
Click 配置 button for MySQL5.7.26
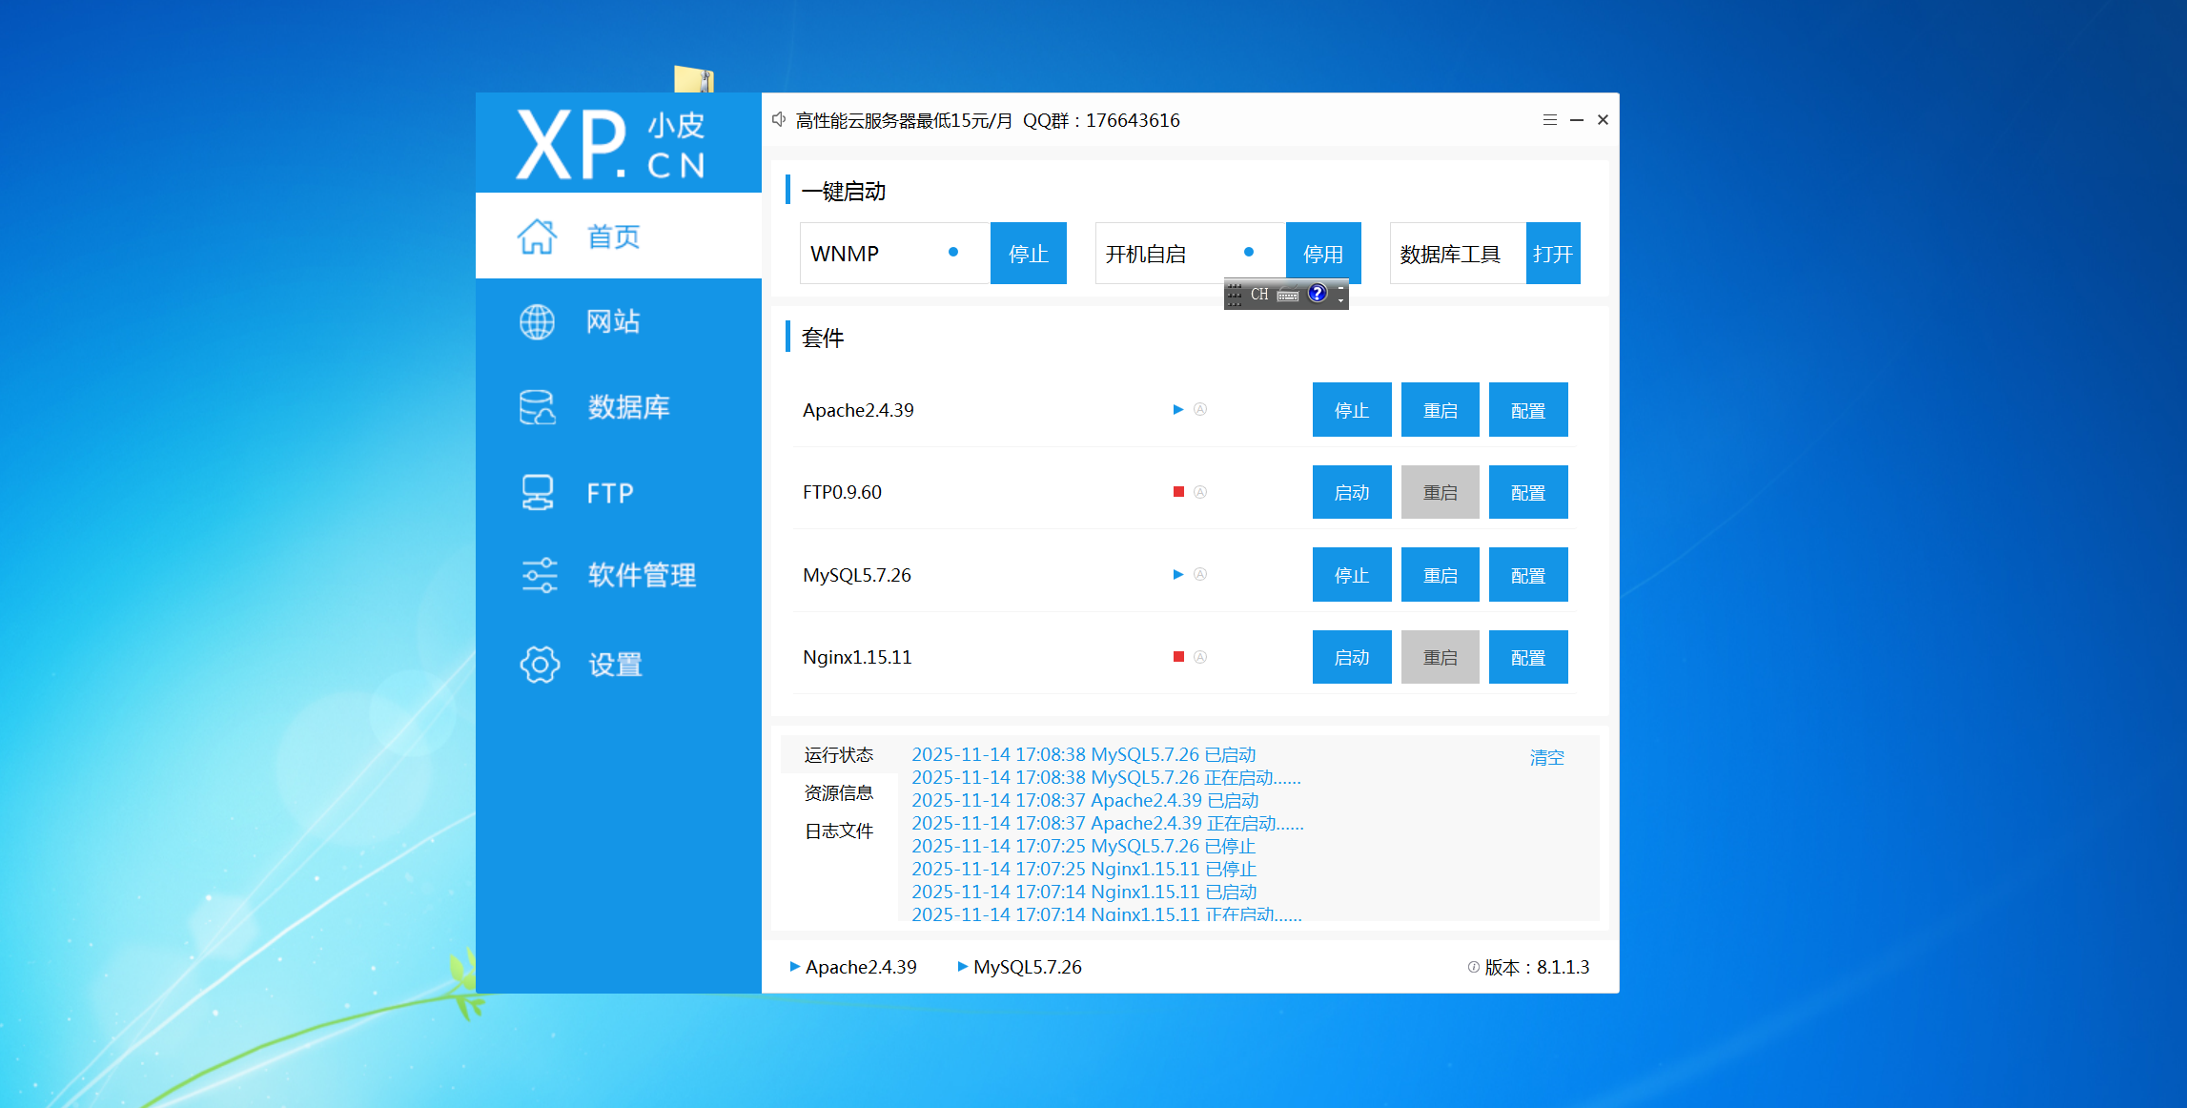point(1527,575)
